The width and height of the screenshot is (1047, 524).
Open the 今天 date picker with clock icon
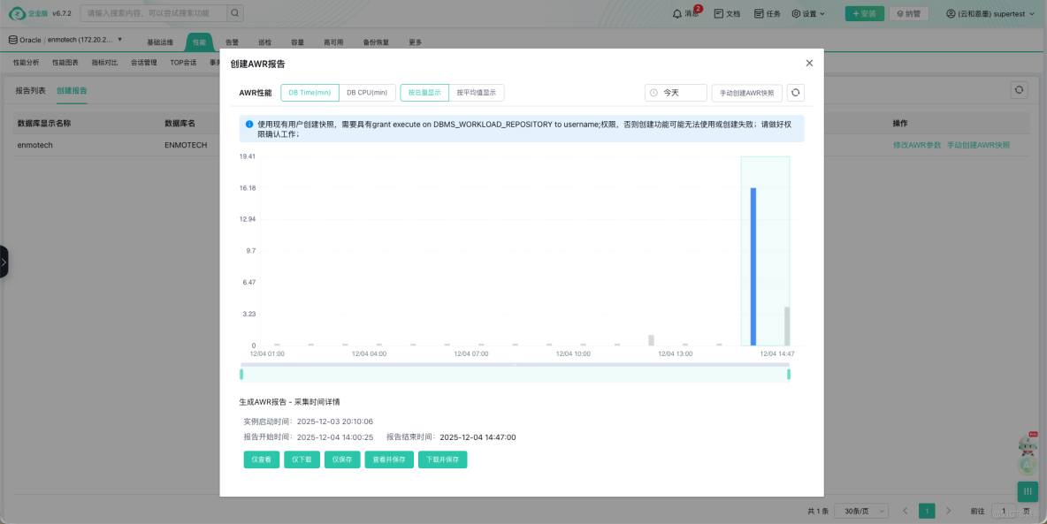675,92
